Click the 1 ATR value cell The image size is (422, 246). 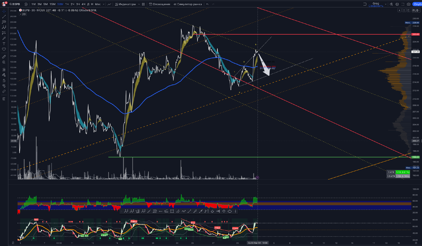pyautogui.click(x=403, y=172)
